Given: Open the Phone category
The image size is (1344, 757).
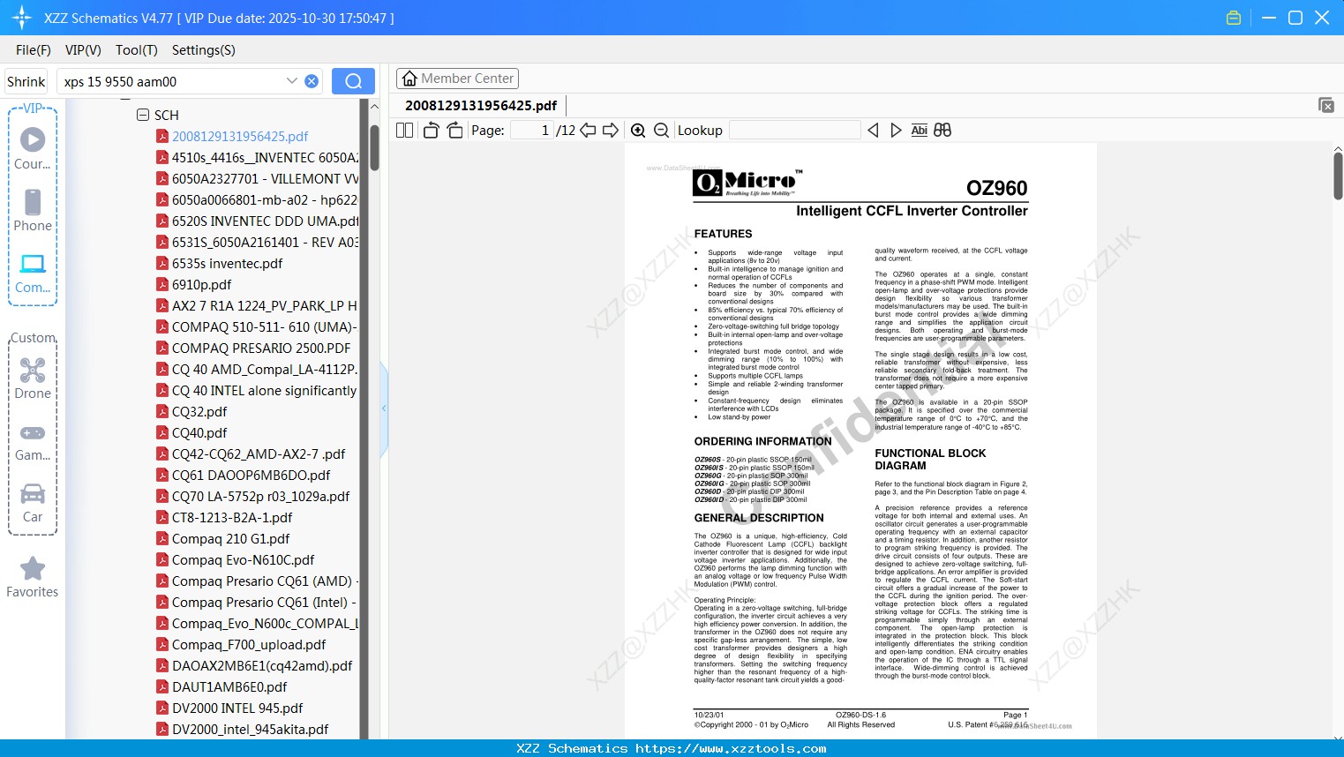Looking at the screenshot, I should [x=33, y=211].
